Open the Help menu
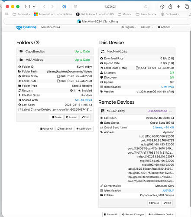The width and height of the screenshot is (191, 217). click(x=147, y=27)
